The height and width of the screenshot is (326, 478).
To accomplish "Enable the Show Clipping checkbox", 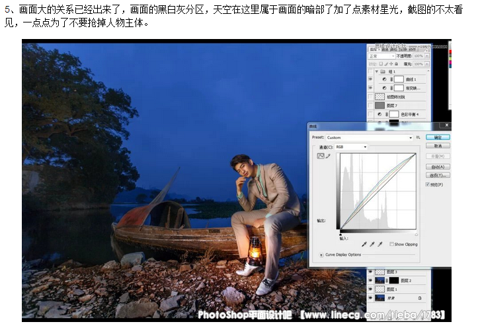I will tap(391, 244).
